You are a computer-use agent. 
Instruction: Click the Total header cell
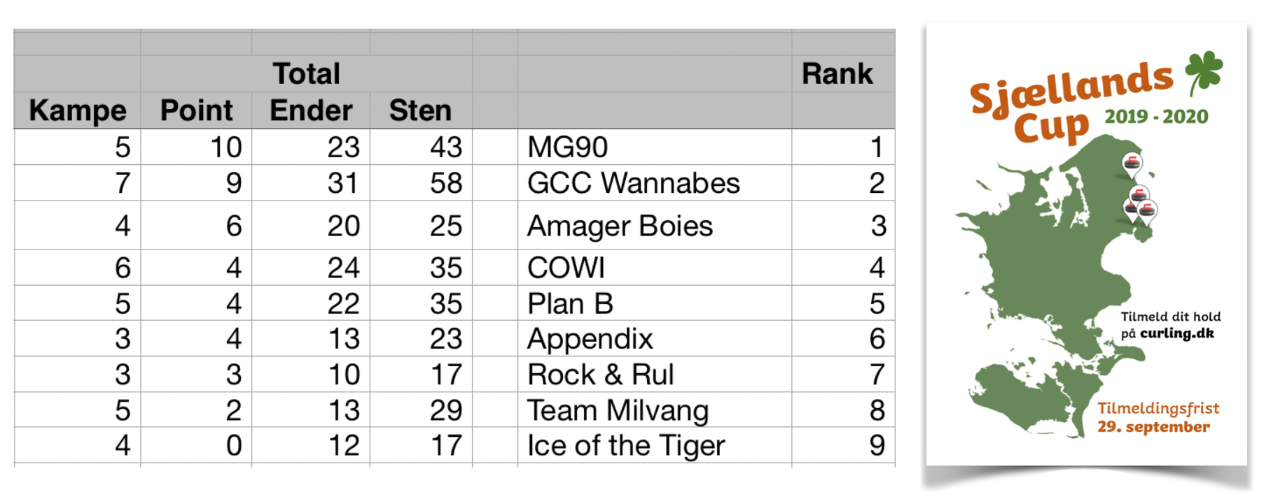[307, 73]
